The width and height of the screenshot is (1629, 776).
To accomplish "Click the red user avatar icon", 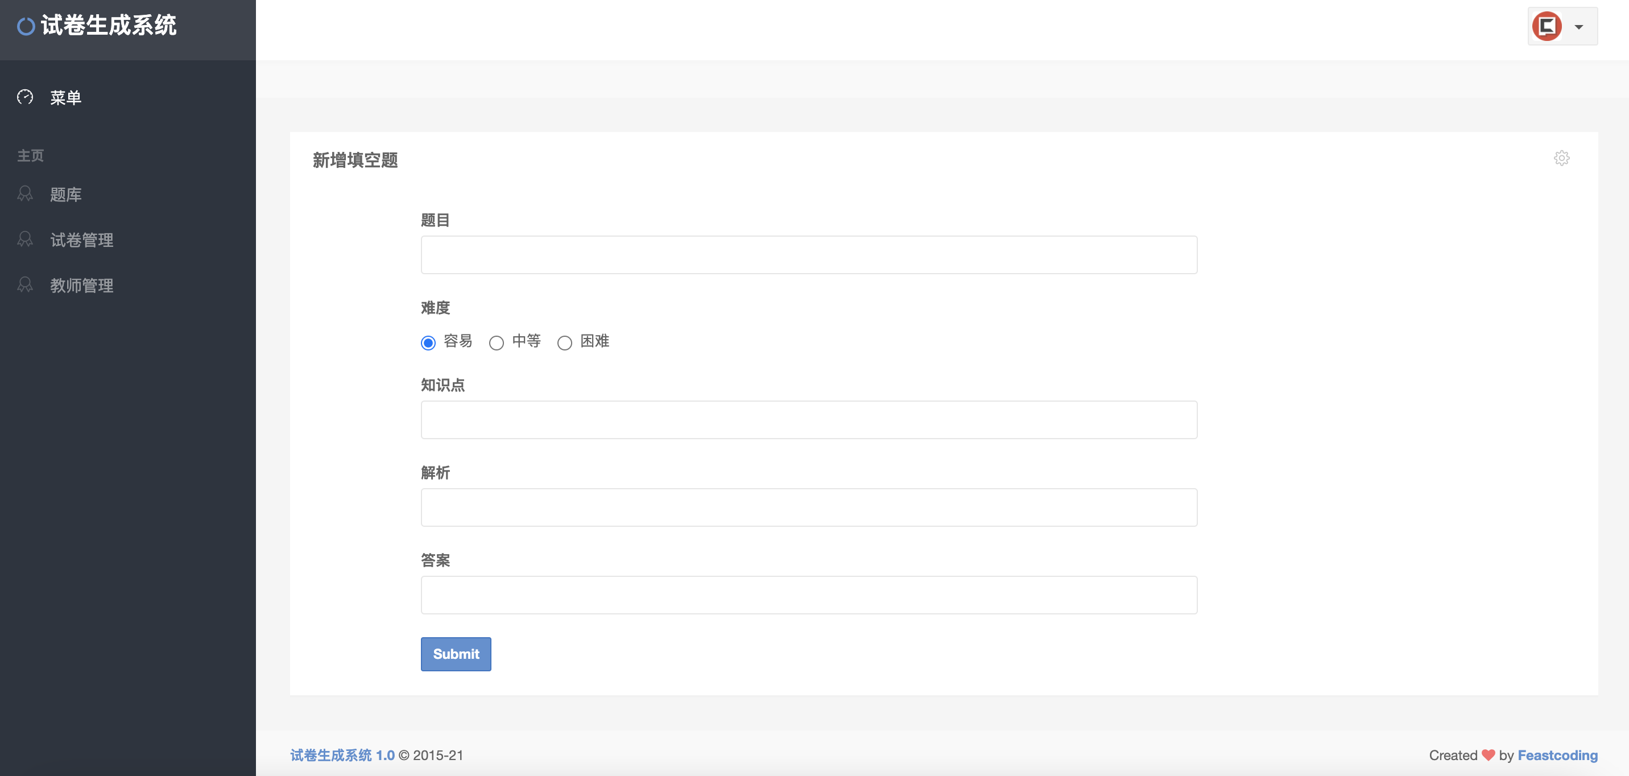I will point(1547,27).
